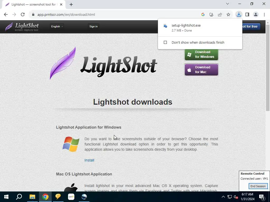Open the tab search chevron
This screenshot has width=270, height=202.
228,4
